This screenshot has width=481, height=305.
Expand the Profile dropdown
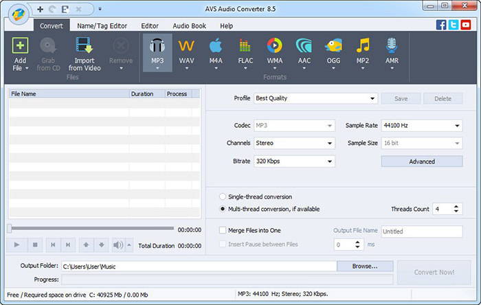tap(372, 98)
